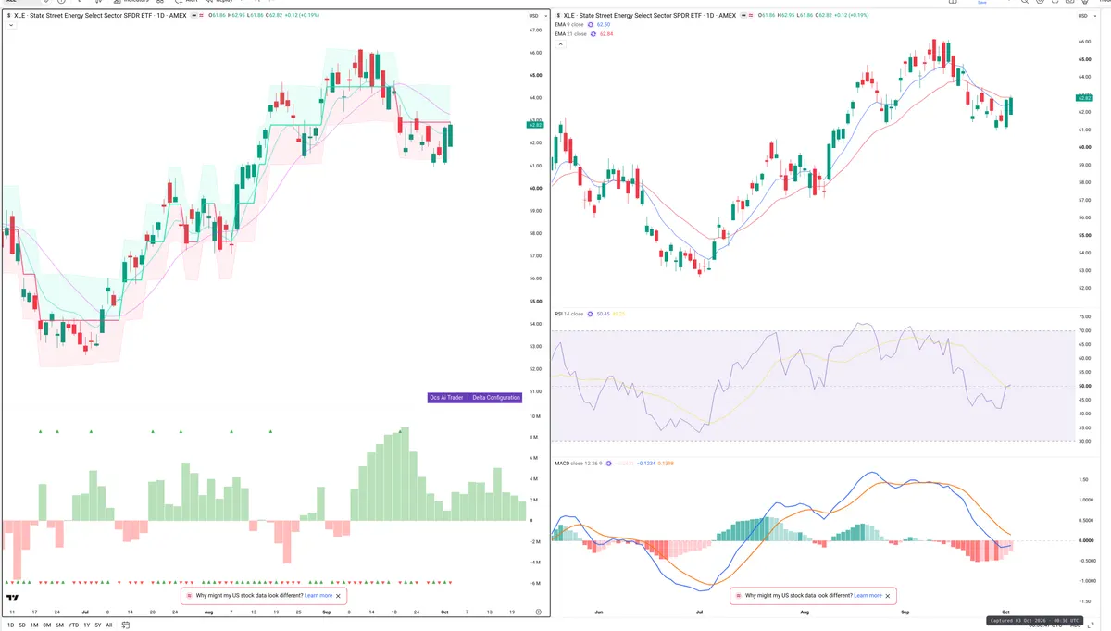Select the 5D time range
1111x631 pixels.
tap(22, 625)
